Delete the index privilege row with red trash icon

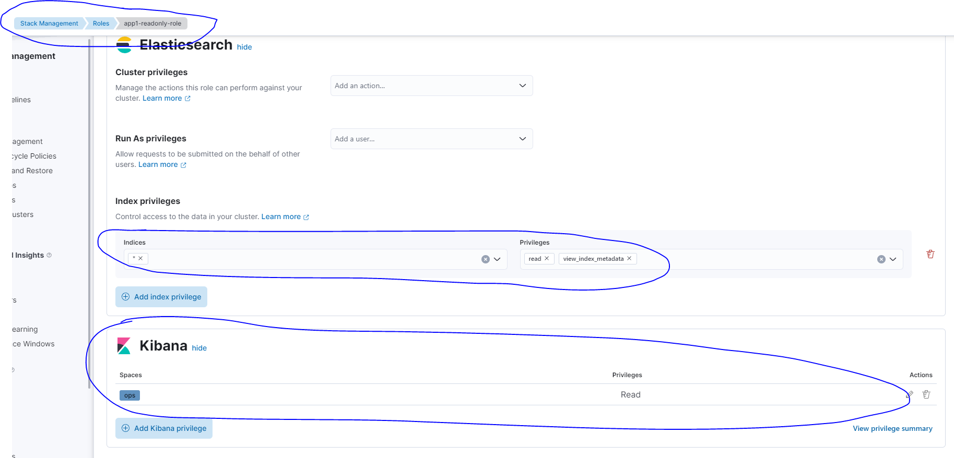tap(930, 254)
